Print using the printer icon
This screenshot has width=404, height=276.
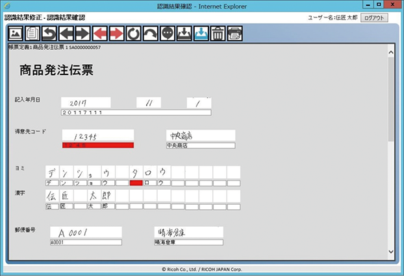(x=234, y=33)
